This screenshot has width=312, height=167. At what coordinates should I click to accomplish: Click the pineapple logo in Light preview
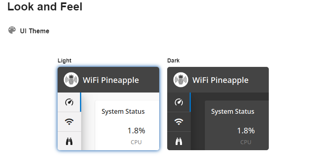tap(71, 80)
